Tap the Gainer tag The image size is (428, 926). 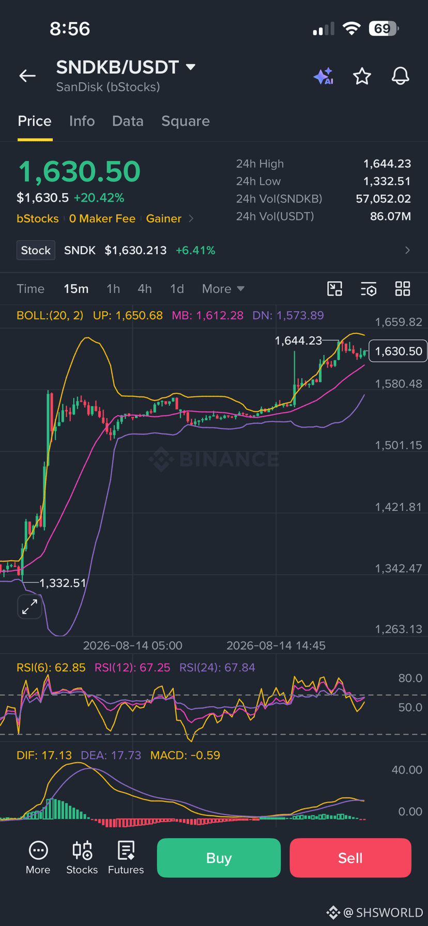164,219
